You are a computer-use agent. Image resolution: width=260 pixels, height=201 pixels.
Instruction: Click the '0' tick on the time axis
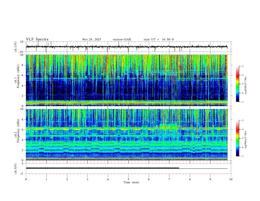(x=26, y=179)
